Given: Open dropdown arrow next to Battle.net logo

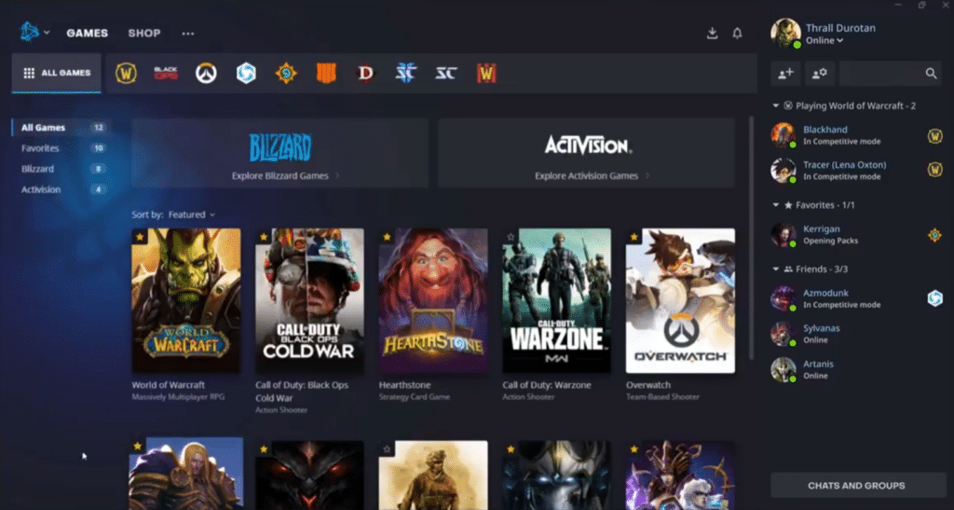Looking at the screenshot, I should (47, 33).
